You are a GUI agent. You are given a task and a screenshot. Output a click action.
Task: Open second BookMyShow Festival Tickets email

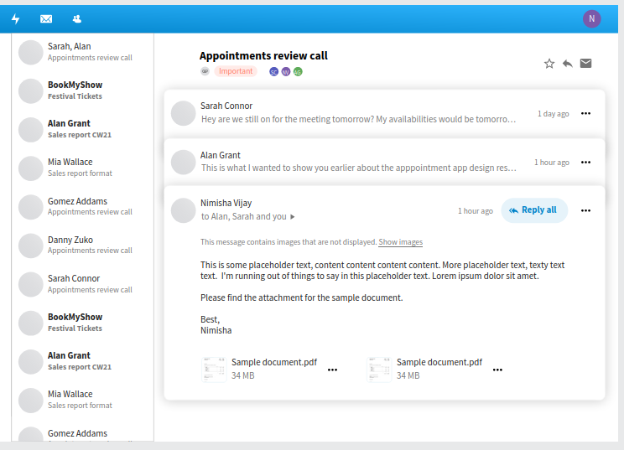click(x=83, y=323)
